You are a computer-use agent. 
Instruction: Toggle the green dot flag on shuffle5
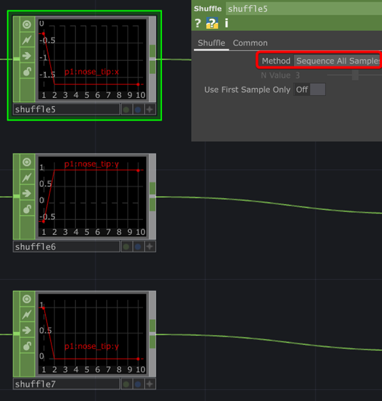[x=126, y=109]
